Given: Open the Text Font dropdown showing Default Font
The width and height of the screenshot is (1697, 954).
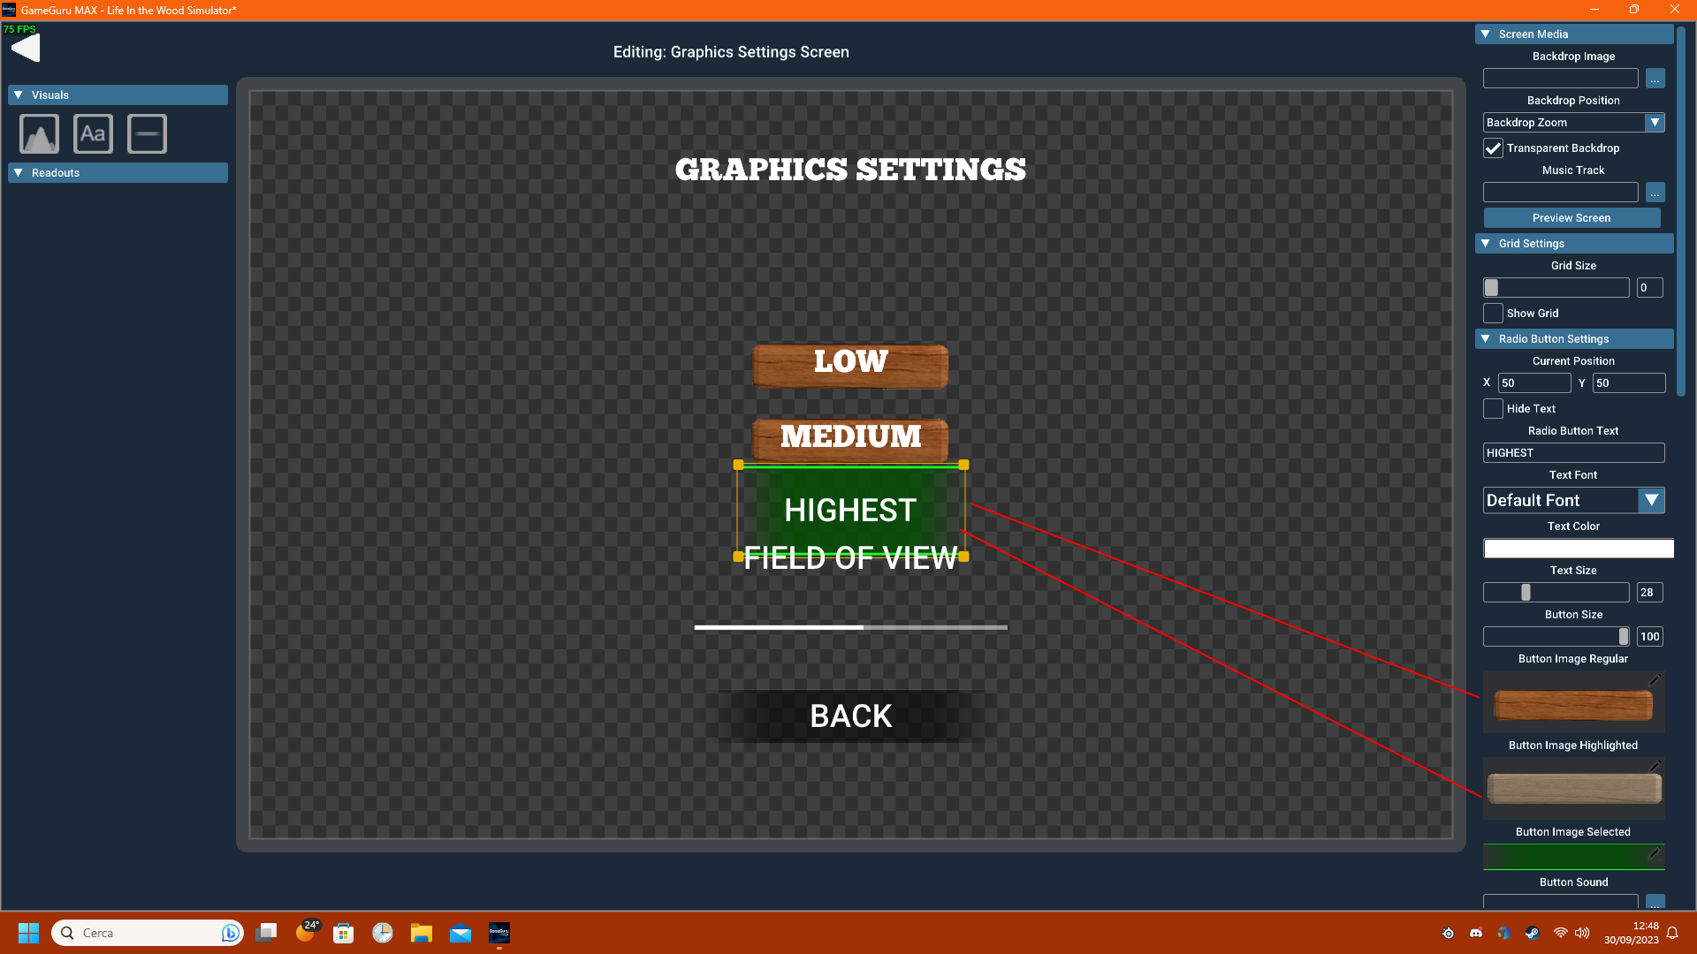Looking at the screenshot, I should click(x=1652, y=500).
